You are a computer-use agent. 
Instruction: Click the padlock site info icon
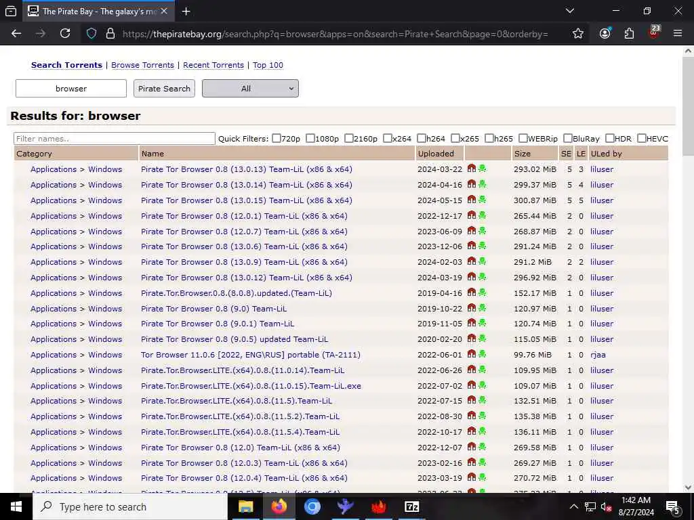click(110, 34)
